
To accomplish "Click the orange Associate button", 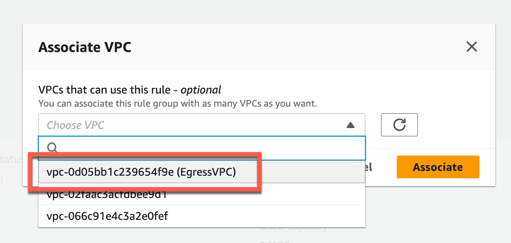I will click(x=437, y=167).
